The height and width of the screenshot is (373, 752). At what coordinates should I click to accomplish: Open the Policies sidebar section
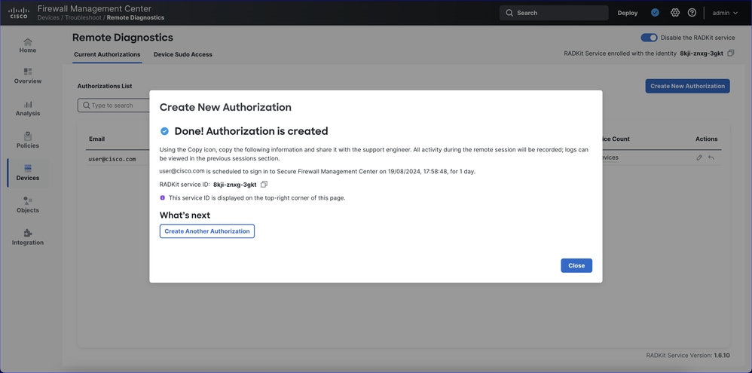point(28,141)
